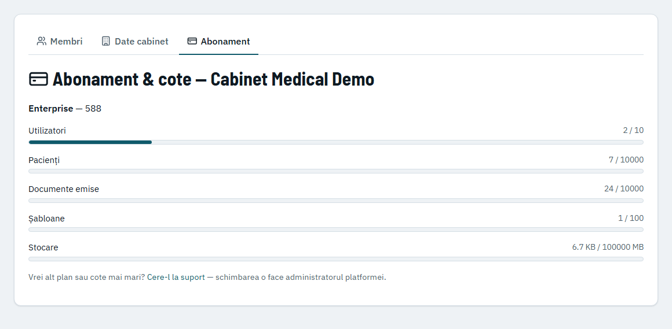Click the 2 / 10 users count
The height and width of the screenshot is (329, 672).
tap(633, 130)
